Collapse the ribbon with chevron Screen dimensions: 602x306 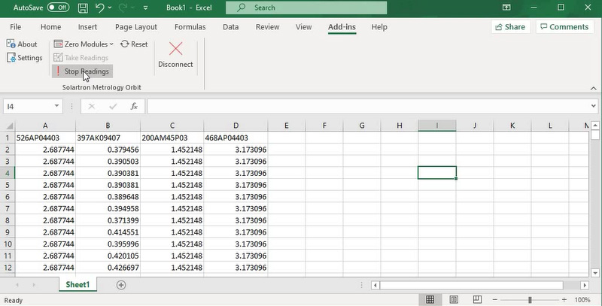(593, 88)
